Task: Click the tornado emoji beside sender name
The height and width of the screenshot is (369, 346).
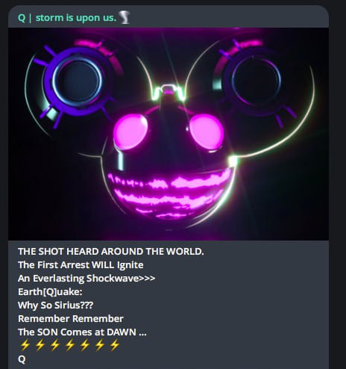Action: click(124, 18)
